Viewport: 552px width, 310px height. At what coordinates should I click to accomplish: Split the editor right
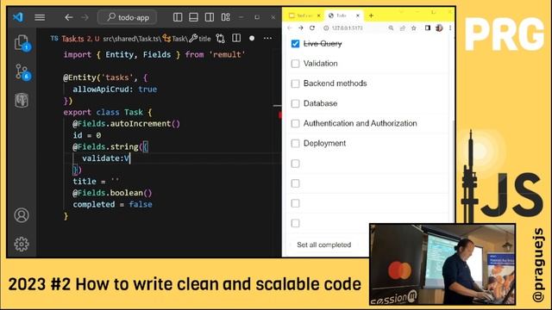coord(236,38)
